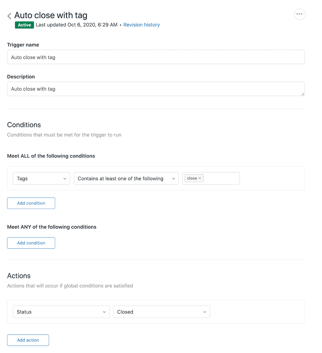
Task: Open the overflow menu with three dots
Action: 300,14
